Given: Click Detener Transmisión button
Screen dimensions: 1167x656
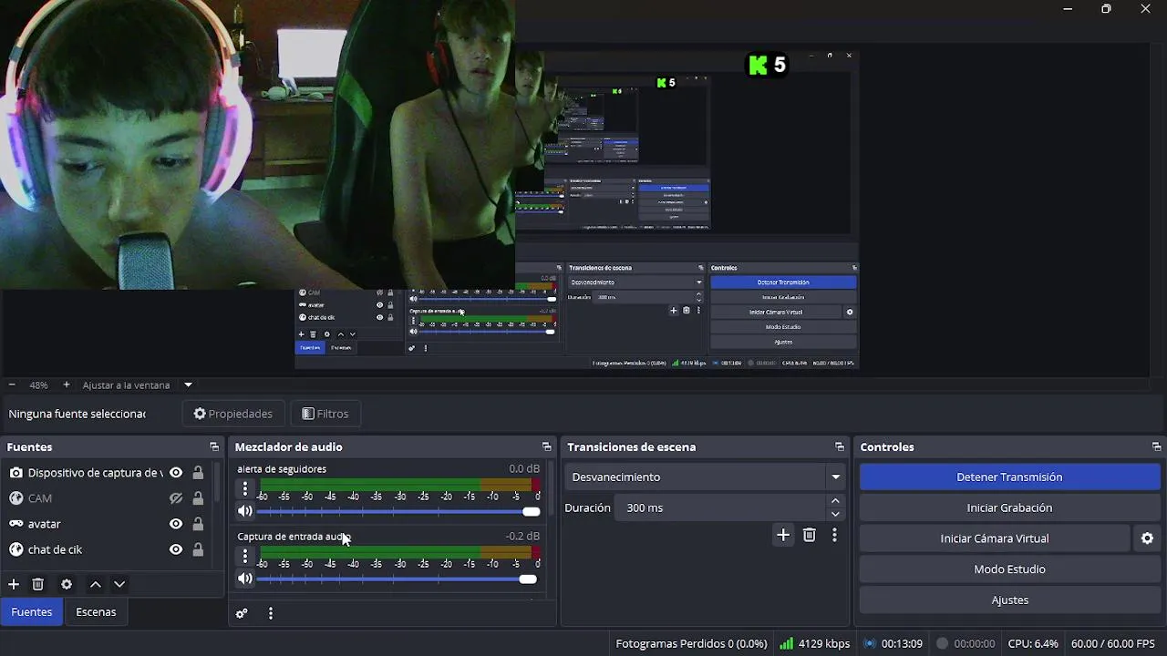Looking at the screenshot, I should click(1009, 477).
